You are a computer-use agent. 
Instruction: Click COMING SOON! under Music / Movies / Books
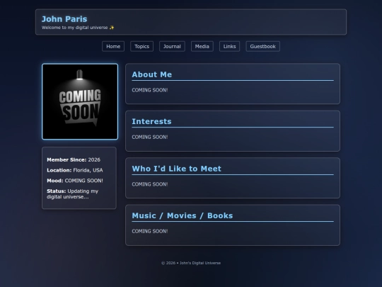click(x=150, y=231)
